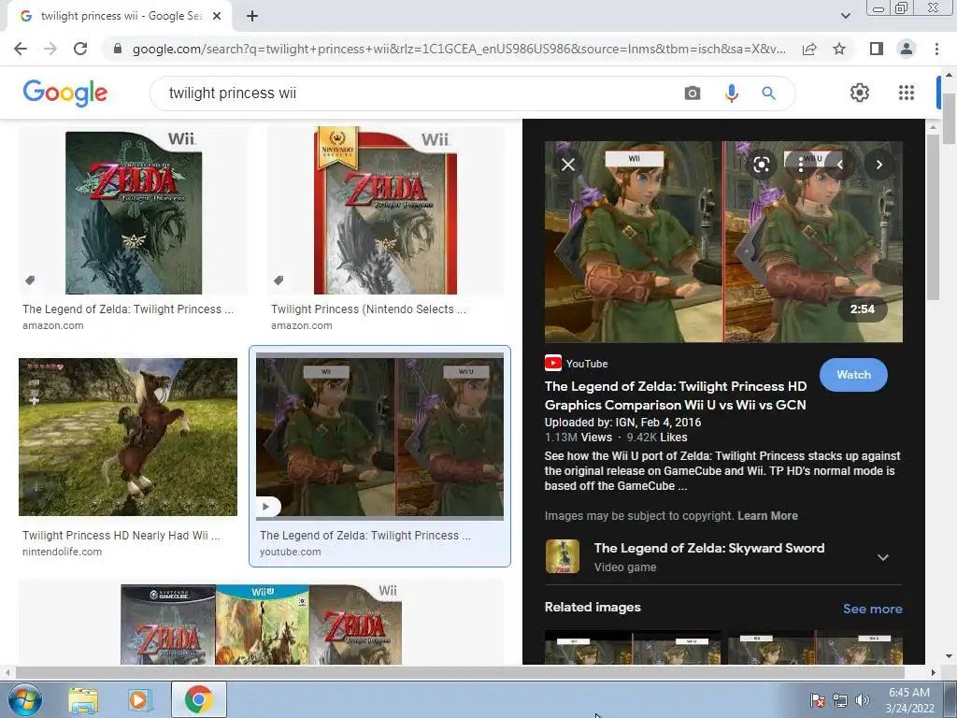Open preview panel more options menu

801,165
